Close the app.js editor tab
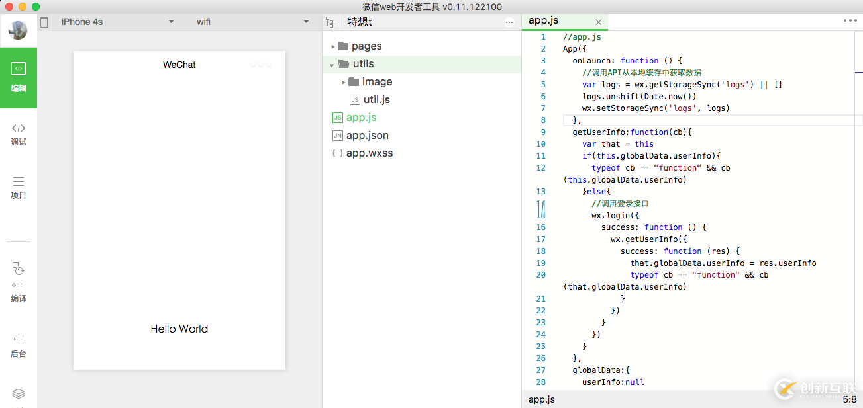Viewport: 863px width, 408px height. tap(599, 22)
